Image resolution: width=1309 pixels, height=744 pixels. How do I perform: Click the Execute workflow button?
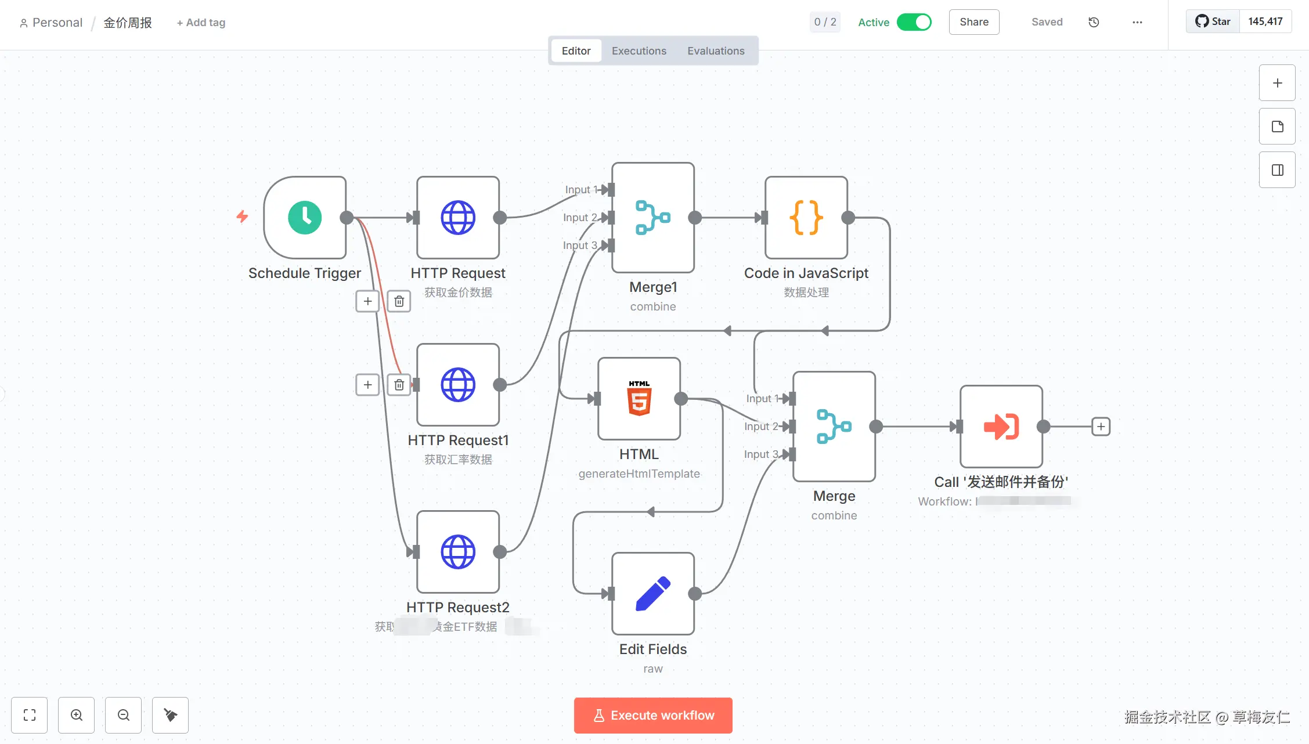tap(653, 716)
